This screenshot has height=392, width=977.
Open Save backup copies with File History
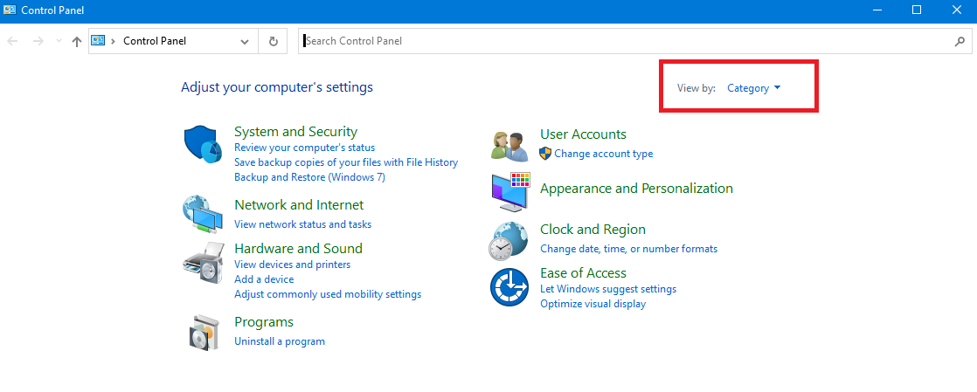[x=346, y=162]
